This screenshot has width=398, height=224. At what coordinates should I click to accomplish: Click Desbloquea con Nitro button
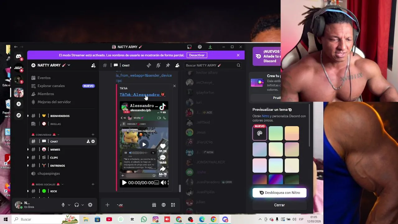[280, 193]
